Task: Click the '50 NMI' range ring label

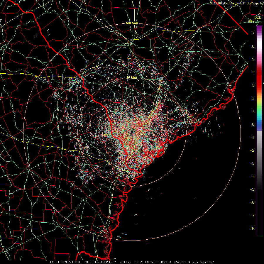Action: coord(132,77)
